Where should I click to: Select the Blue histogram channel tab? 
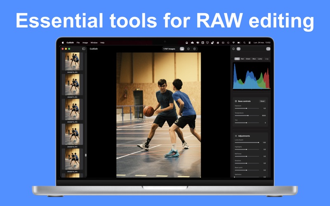point(254,59)
